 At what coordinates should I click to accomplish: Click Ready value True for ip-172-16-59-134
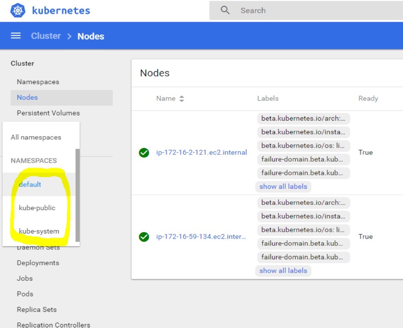pos(365,237)
